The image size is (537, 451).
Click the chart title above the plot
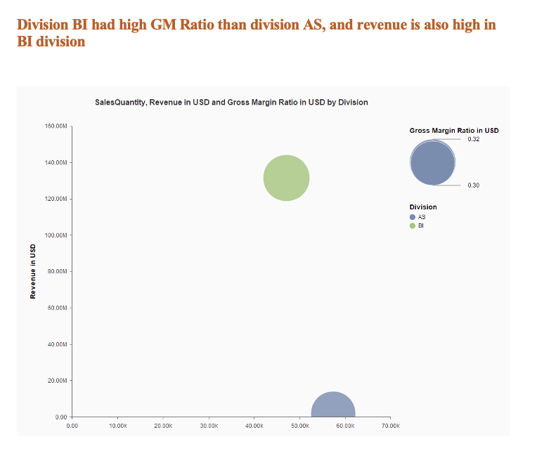pos(231,103)
